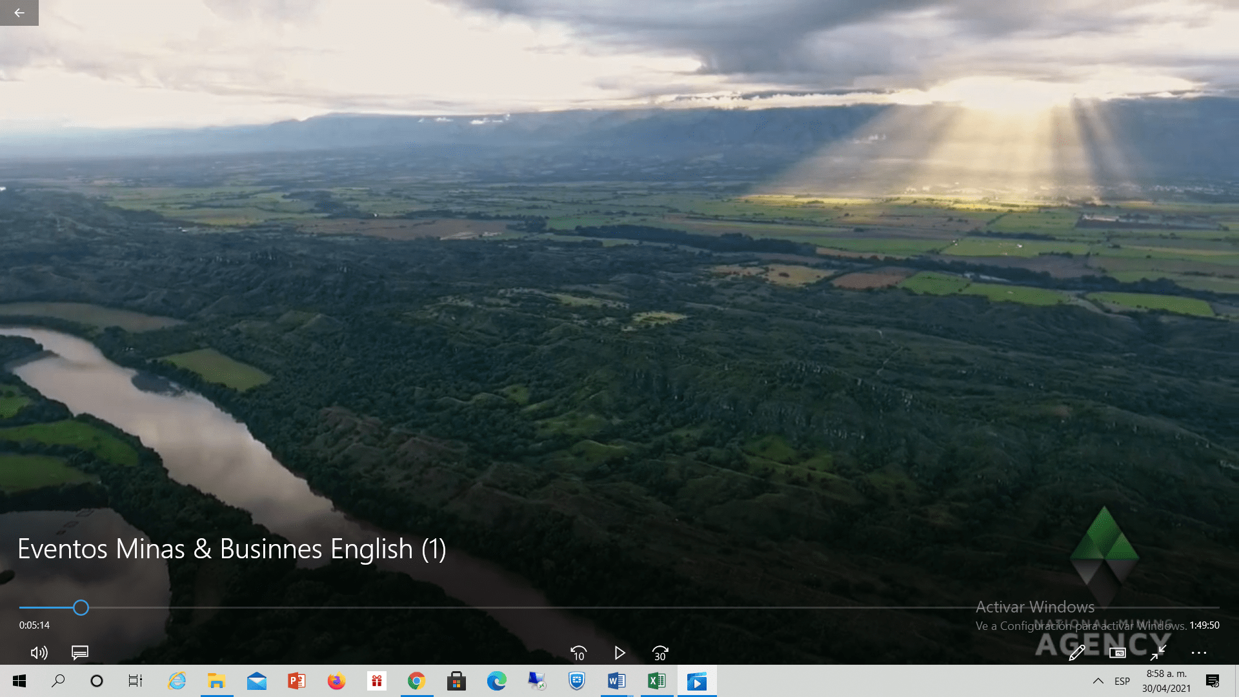Open Microsoft Store from taskbar
The height and width of the screenshot is (697, 1239).
[x=456, y=681]
